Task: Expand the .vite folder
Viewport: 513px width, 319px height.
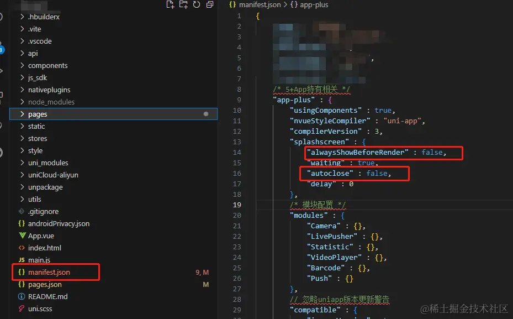Action: point(22,29)
